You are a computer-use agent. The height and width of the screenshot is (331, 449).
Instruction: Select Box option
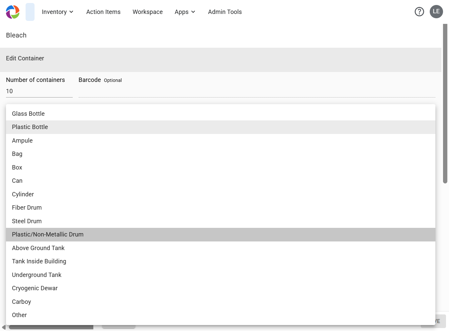click(x=221, y=167)
